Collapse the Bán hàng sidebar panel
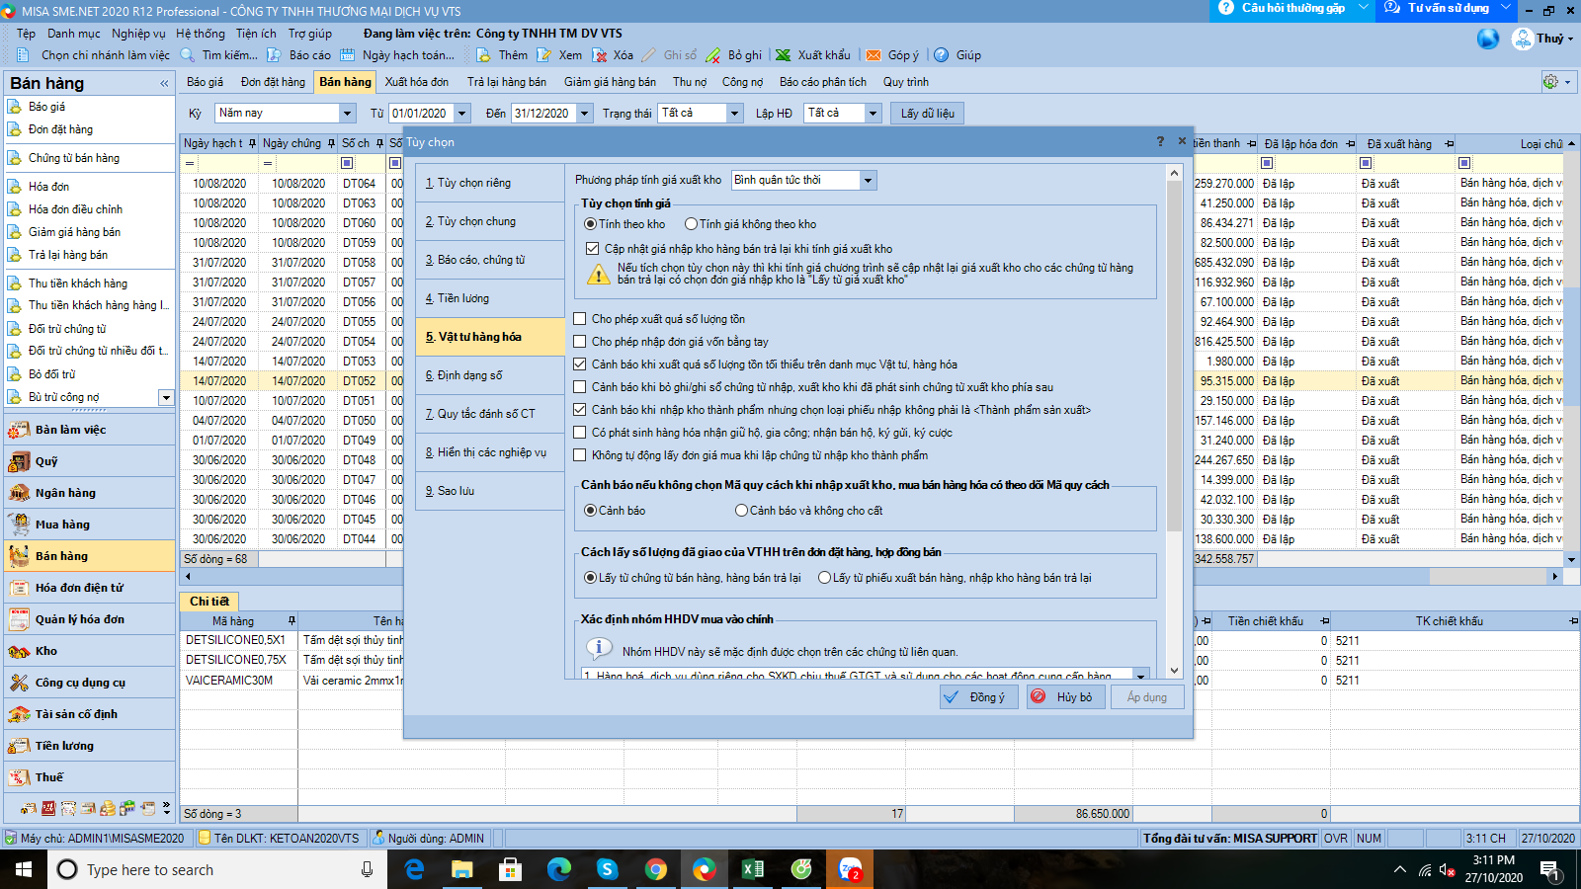Screen dimensions: 1581x889 (x=164, y=84)
